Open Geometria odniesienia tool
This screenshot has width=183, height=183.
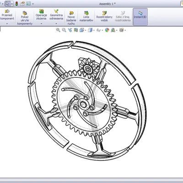(56, 15)
